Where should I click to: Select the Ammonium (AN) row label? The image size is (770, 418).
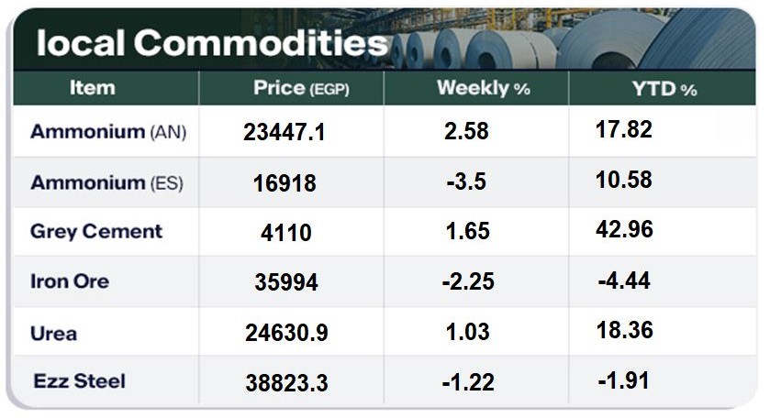(x=108, y=132)
